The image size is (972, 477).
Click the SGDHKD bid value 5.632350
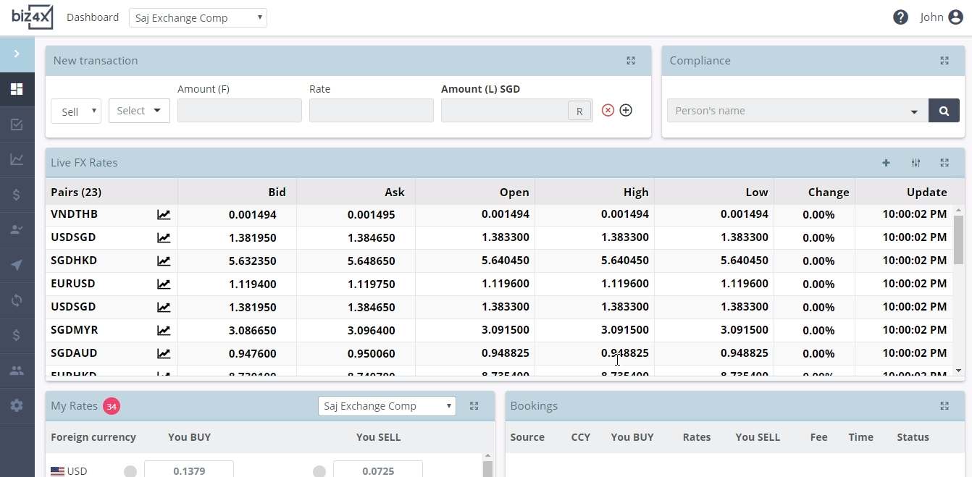point(252,261)
